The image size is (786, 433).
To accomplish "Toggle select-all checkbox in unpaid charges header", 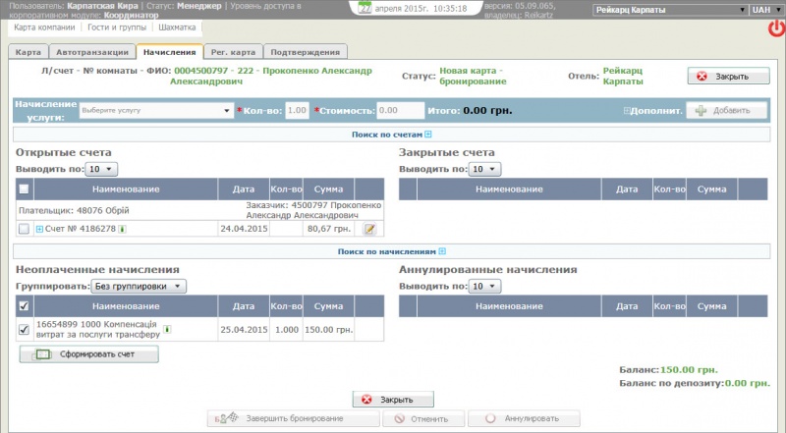I will coord(24,306).
